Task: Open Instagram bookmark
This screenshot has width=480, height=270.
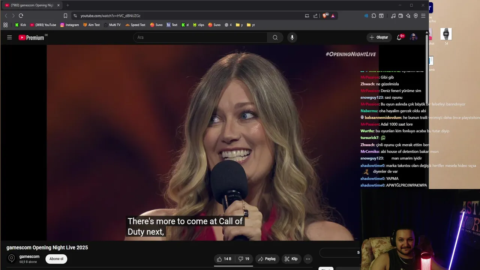Action: click(70, 25)
